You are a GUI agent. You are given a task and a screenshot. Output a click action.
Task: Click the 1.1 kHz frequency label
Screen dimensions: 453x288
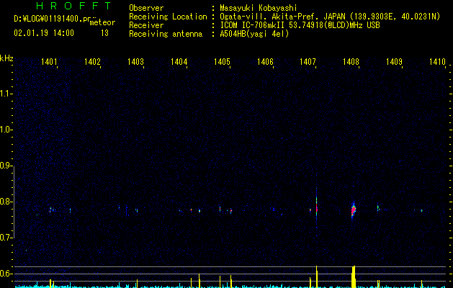point(6,94)
